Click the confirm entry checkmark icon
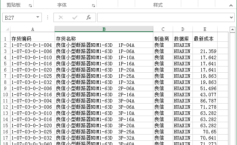This screenshot has height=145, width=237. [75, 17]
